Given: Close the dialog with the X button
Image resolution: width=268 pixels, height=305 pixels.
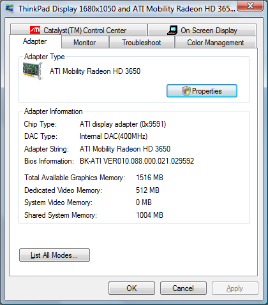Looking at the screenshot, I should click(x=250, y=6).
